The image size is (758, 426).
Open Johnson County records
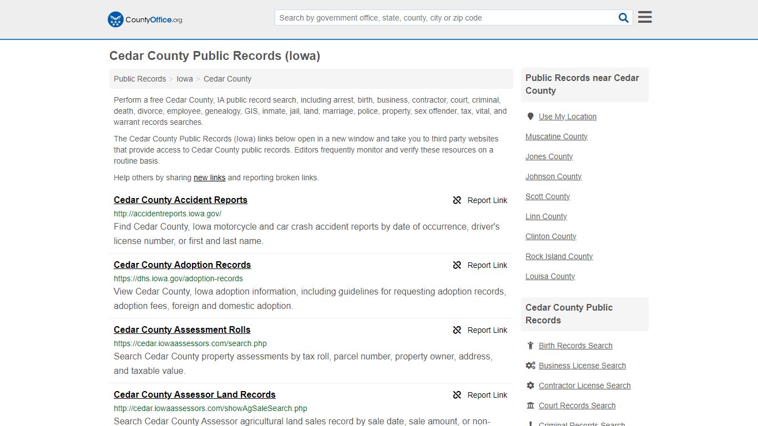coord(554,176)
